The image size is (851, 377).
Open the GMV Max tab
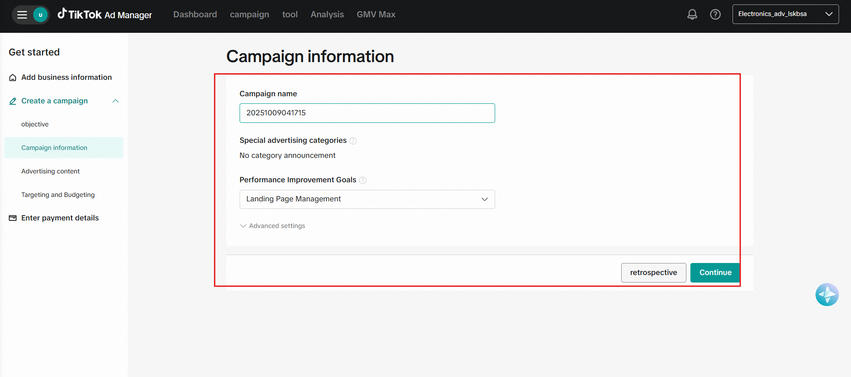(x=376, y=15)
